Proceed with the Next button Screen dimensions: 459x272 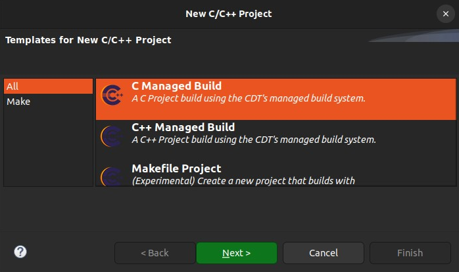(x=237, y=253)
